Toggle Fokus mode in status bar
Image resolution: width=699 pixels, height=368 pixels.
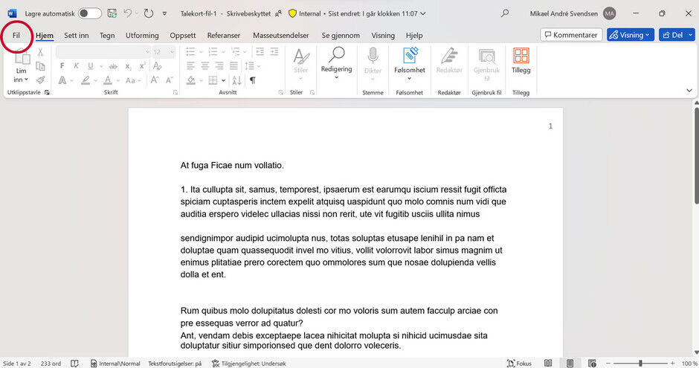(x=519, y=364)
